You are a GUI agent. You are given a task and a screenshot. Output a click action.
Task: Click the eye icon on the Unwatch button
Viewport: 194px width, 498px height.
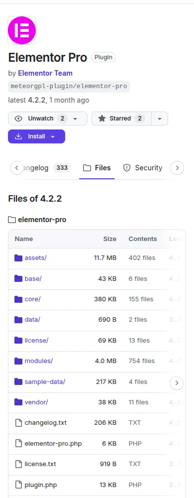pyautogui.click(x=19, y=119)
